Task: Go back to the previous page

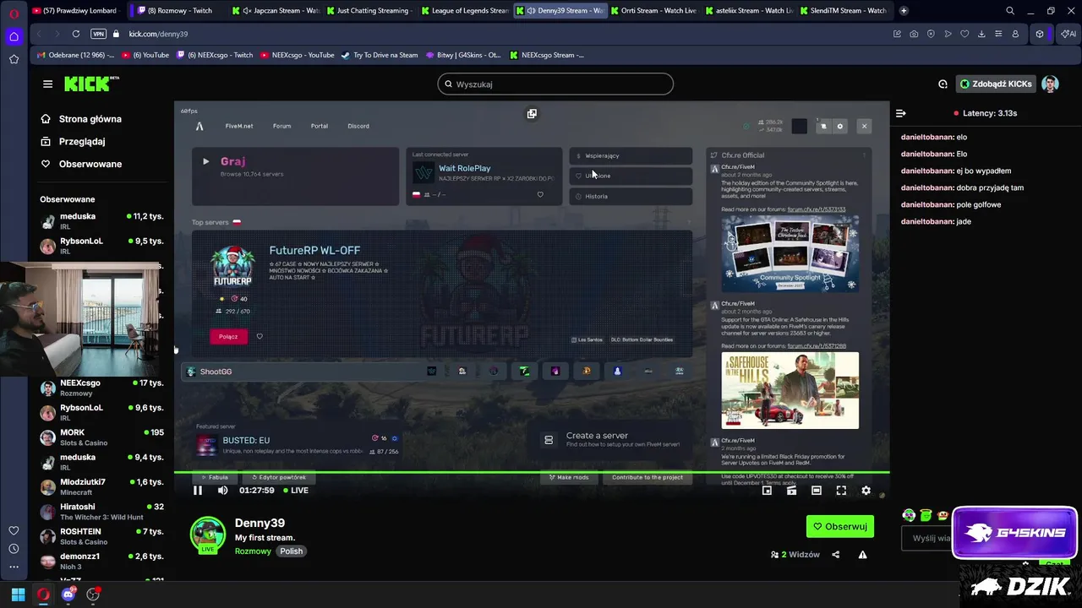Action: pos(39,34)
